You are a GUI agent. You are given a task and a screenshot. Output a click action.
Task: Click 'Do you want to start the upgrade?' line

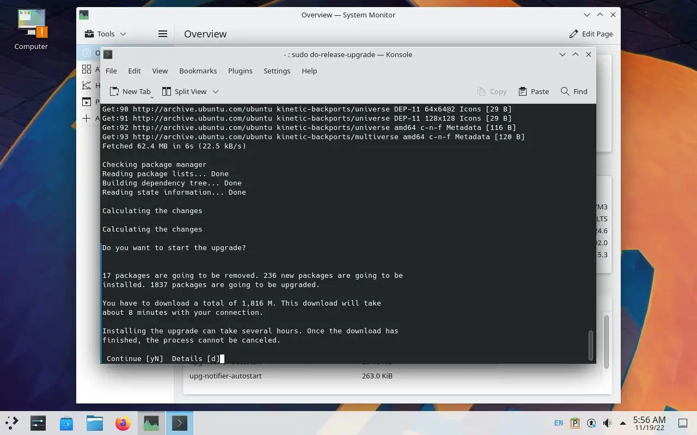pyautogui.click(x=174, y=247)
